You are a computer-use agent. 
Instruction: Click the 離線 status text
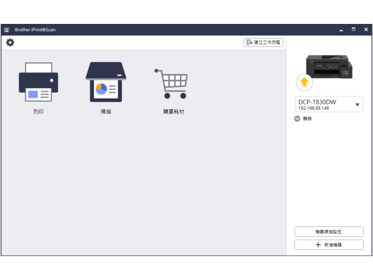pyautogui.click(x=307, y=118)
